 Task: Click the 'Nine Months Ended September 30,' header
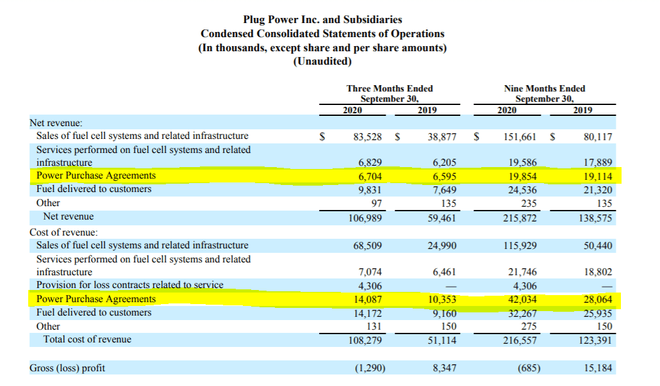pyautogui.click(x=545, y=93)
